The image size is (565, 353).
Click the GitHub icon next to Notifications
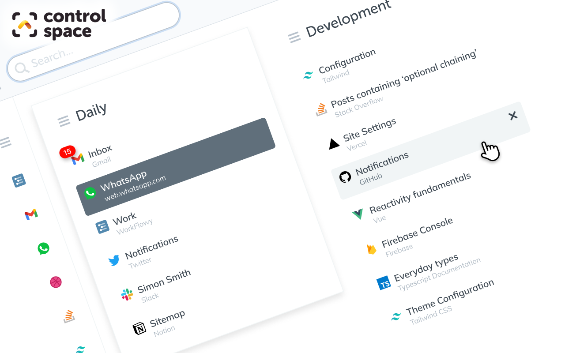click(x=345, y=177)
